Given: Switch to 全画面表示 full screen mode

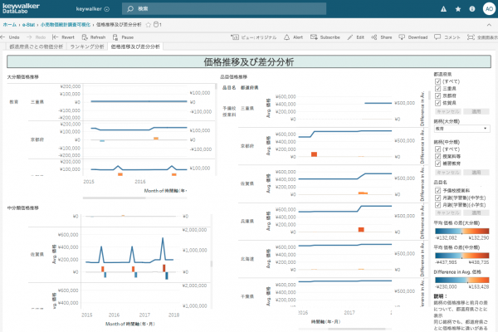Looking at the screenshot, I should coord(482,37).
